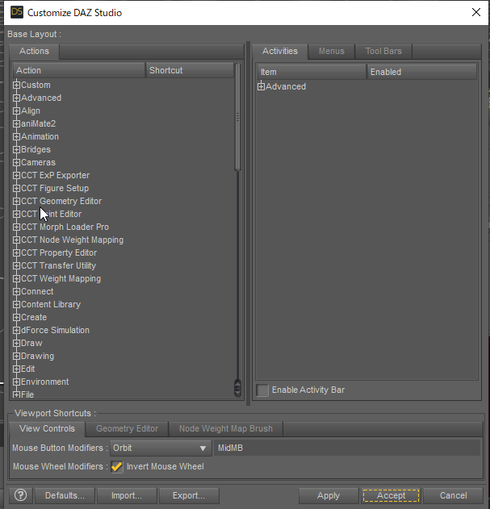The height and width of the screenshot is (509, 490).
Task: Click the Export... button
Action: [x=189, y=495]
